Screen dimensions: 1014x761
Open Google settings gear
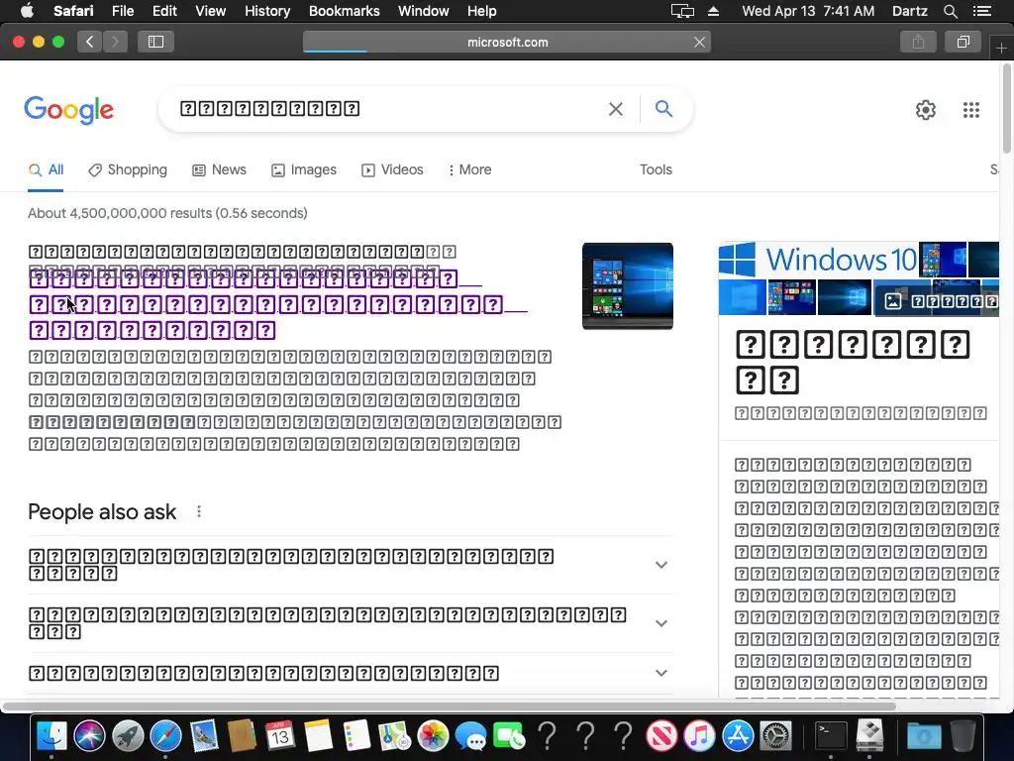(926, 110)
